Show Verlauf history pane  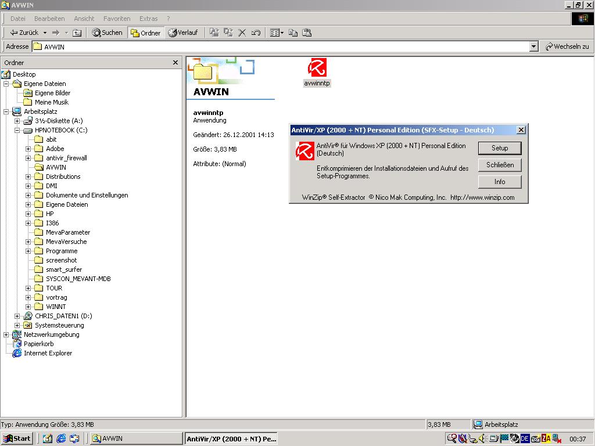(x=183, y=33)
